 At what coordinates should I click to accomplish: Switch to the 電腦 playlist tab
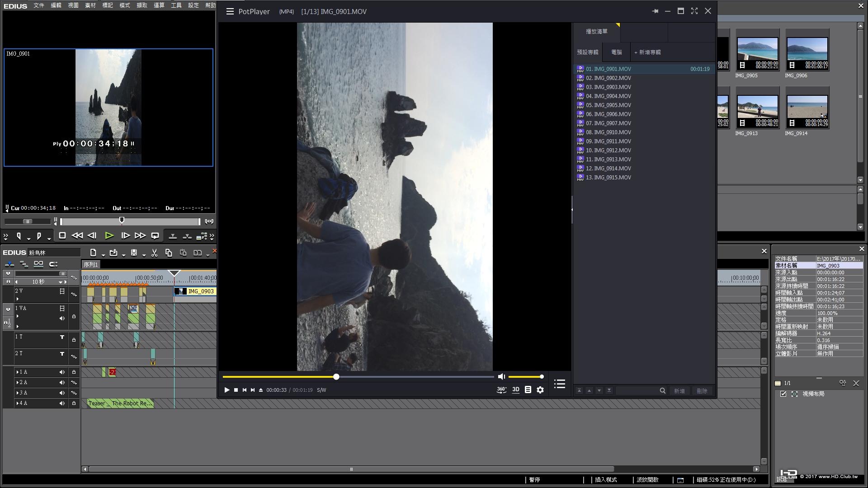pos(617,52)
